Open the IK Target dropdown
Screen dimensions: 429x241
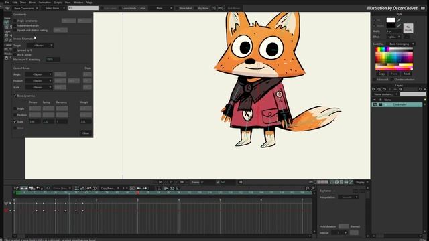pyautogui.click(x=40, y=45)
